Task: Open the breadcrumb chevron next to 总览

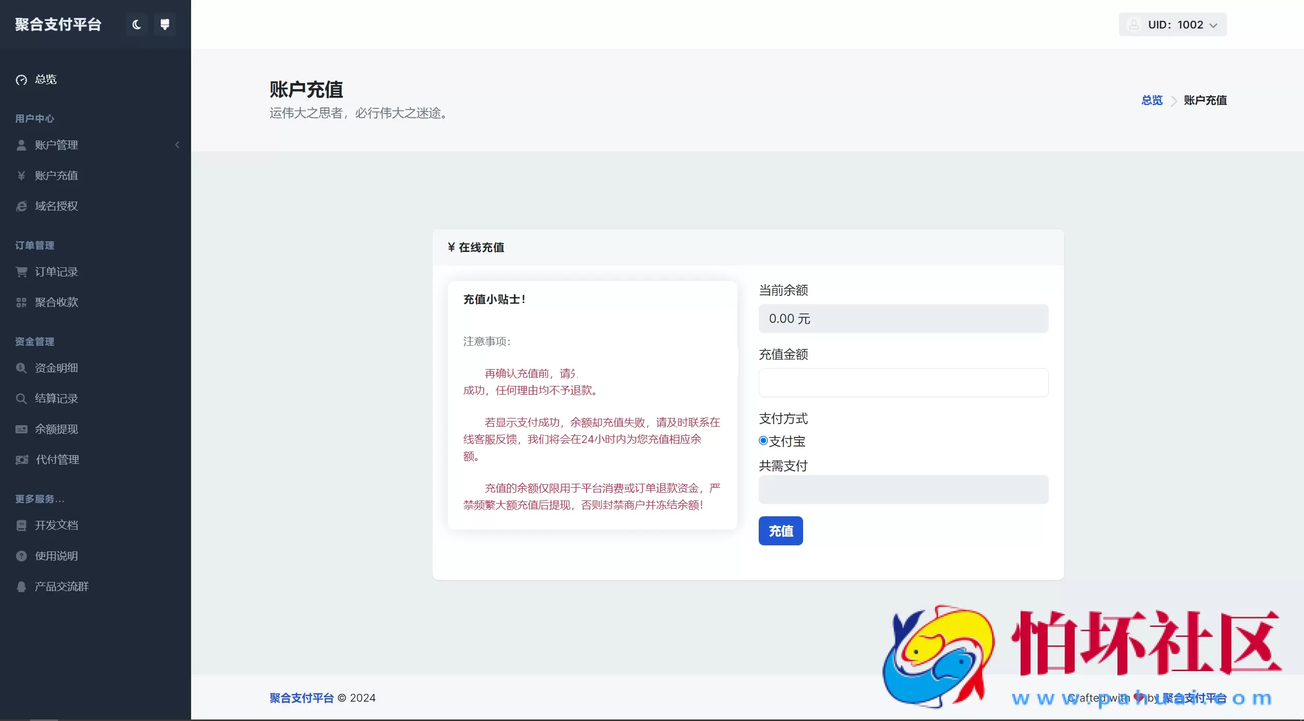Action: click(x=1174, y=100)
